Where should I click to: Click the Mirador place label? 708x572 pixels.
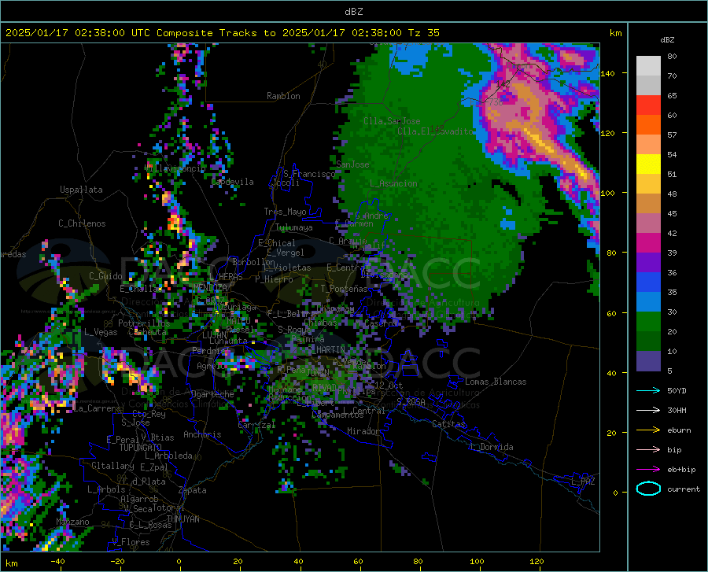coord(363,431)
